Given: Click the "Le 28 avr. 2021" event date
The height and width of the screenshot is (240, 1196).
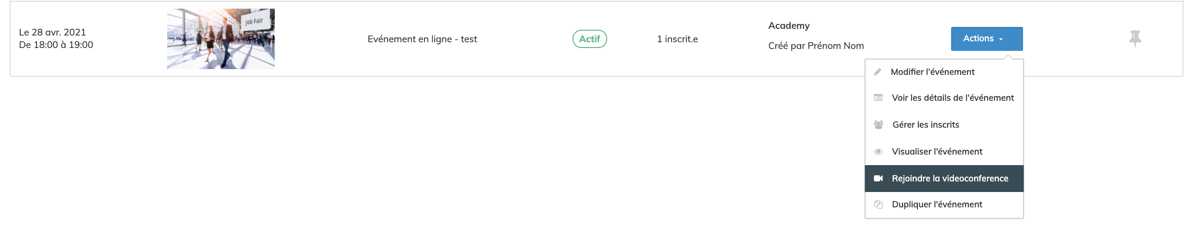Looking at the screenshot, I should pyautogui.click(x=52, y=32).
